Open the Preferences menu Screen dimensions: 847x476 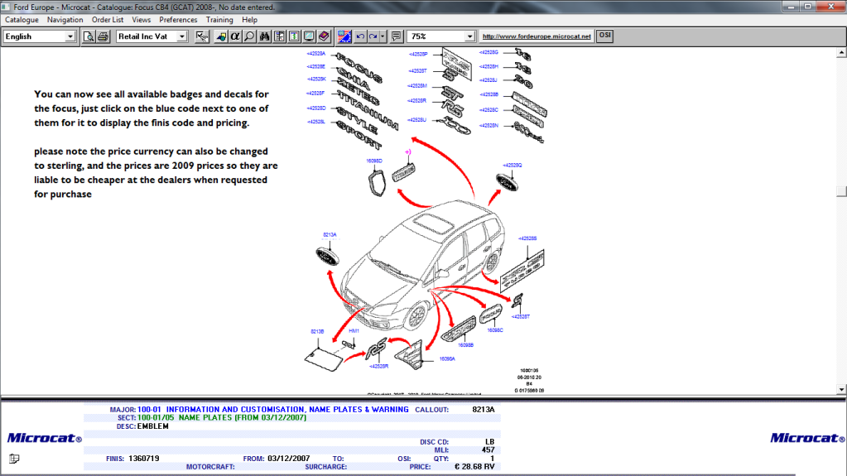coord(178,20)
